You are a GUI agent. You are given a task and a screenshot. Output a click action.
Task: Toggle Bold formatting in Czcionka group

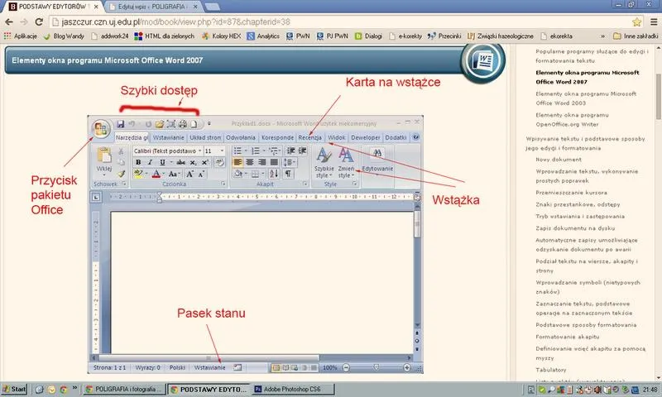pyautogui.click(x=138, y=162)
